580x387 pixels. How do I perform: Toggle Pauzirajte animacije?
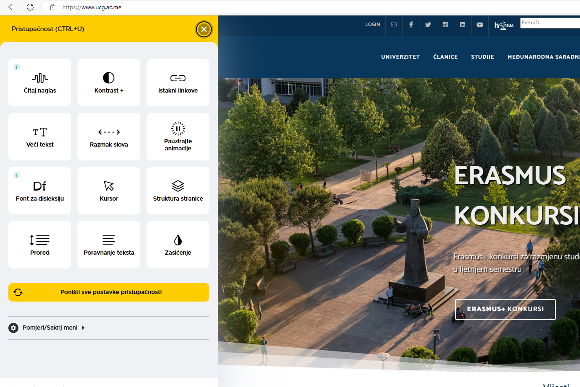click(x=178, y=137)
